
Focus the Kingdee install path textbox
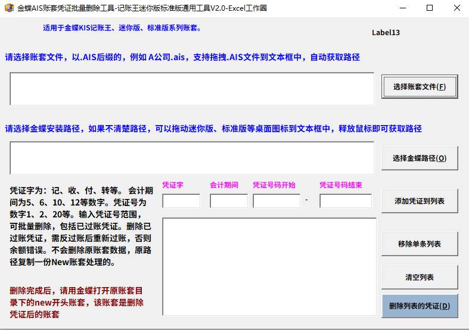[x=192, y=158]
